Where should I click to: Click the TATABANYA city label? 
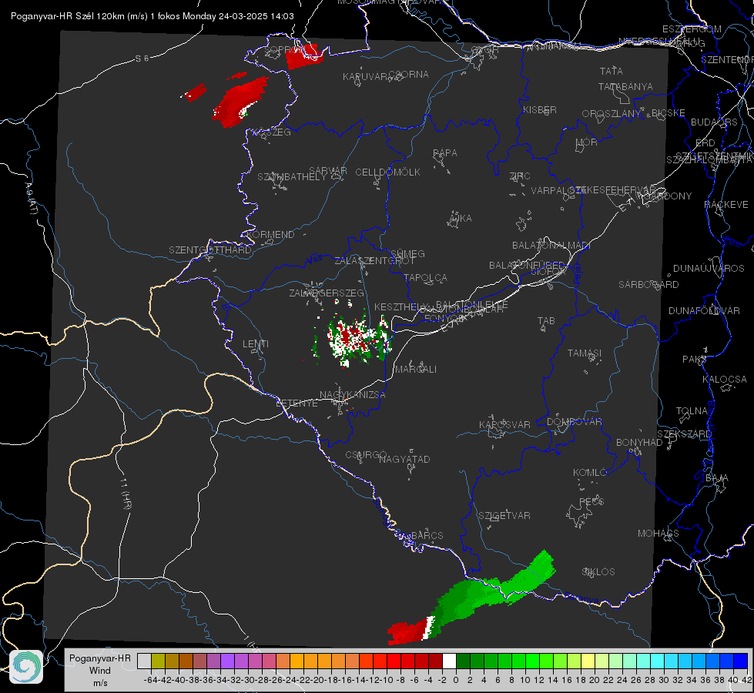click(x=625, y=86)
